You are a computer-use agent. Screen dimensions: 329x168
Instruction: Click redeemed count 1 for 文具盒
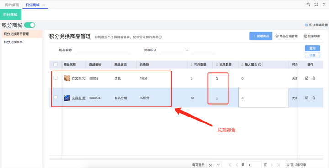pyautogui.click(x=217, y=98)
